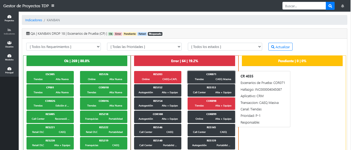Open the red RES203 Online card

pyautogui.click(x=158, y=77)
